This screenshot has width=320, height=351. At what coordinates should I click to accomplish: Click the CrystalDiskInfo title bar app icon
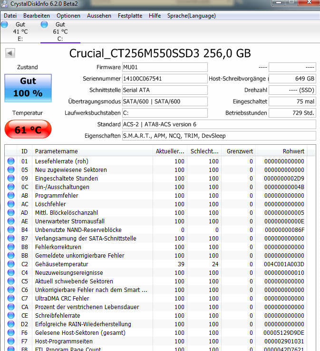tap(4, 3)
